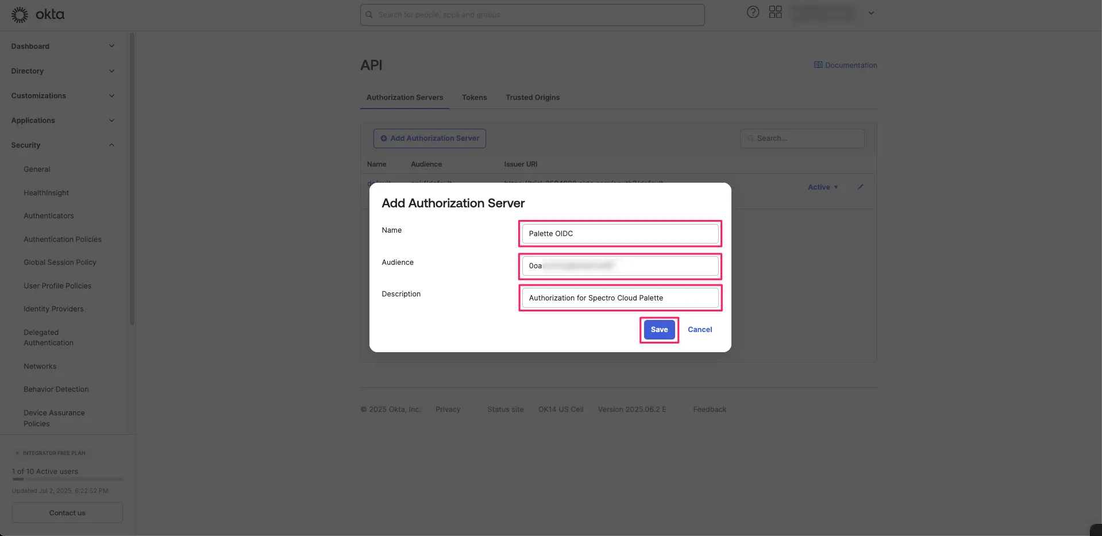Click the app switcher grid icon
The height and width of the screenshot is (536, 1102).
[775, 12]
